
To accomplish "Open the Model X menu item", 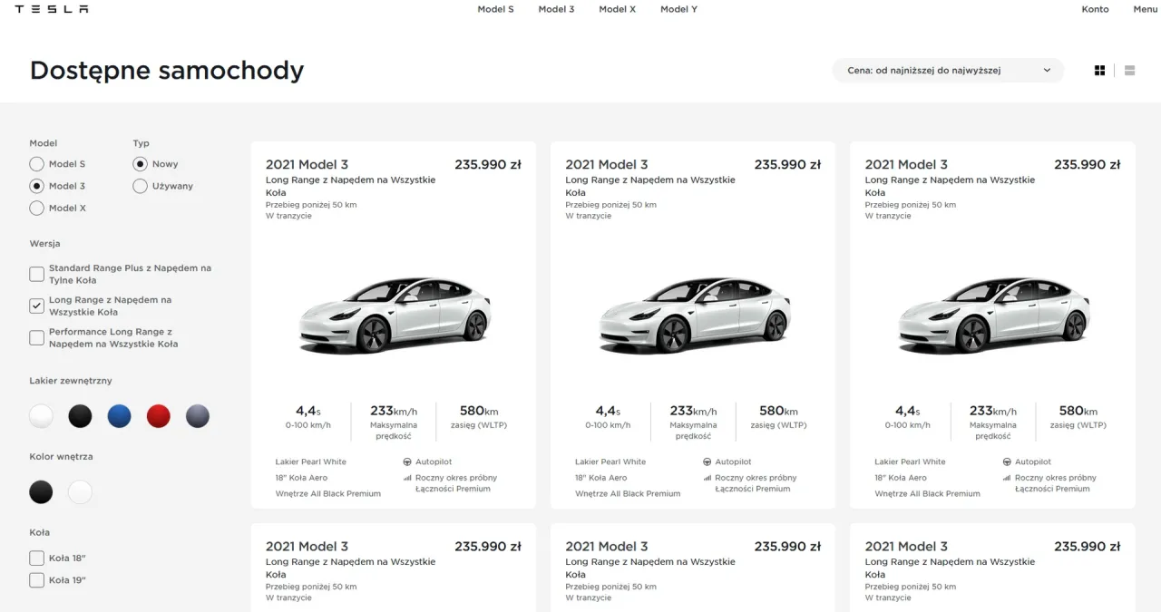I will 617,9.
